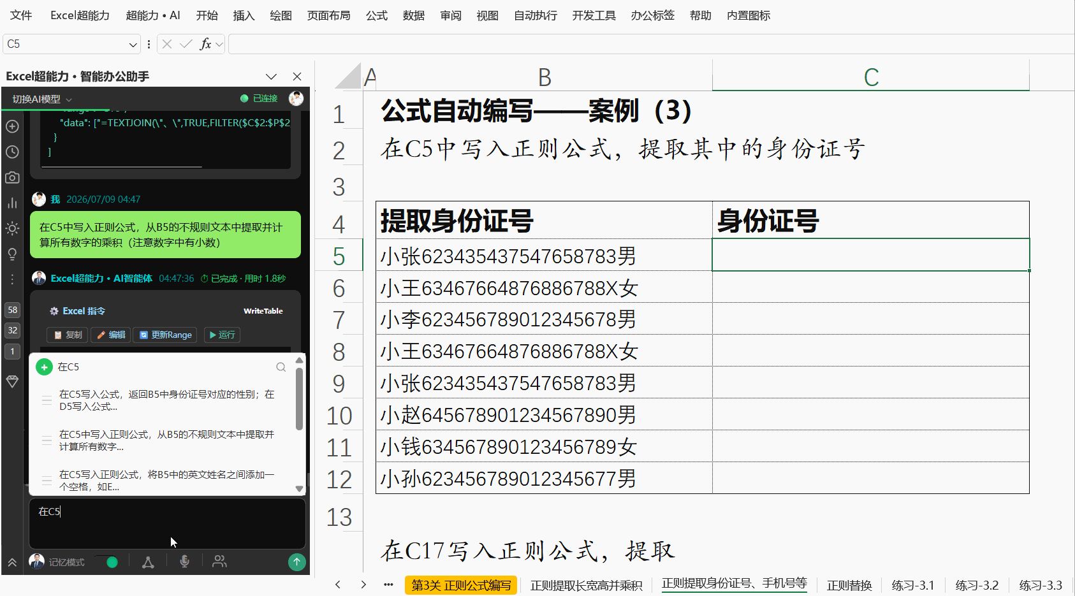The width and height of the screenshot is (1075, 596).
Task: Click the 编辑 button in the Excel command card
Action: [x=111, y=335]
